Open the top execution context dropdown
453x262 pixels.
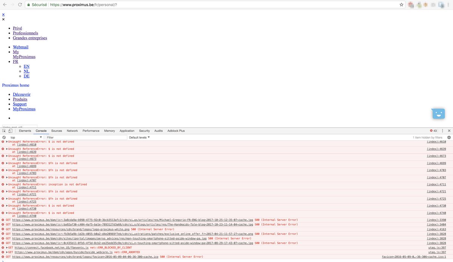tap(26, 137)
